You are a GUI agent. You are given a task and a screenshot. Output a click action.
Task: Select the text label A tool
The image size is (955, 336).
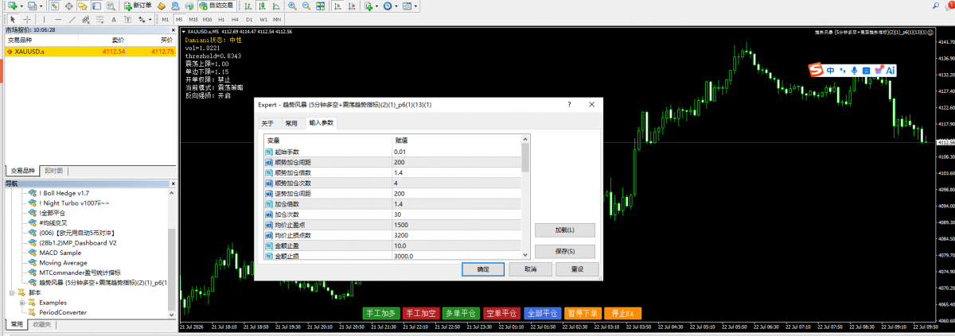click(112, 18)
